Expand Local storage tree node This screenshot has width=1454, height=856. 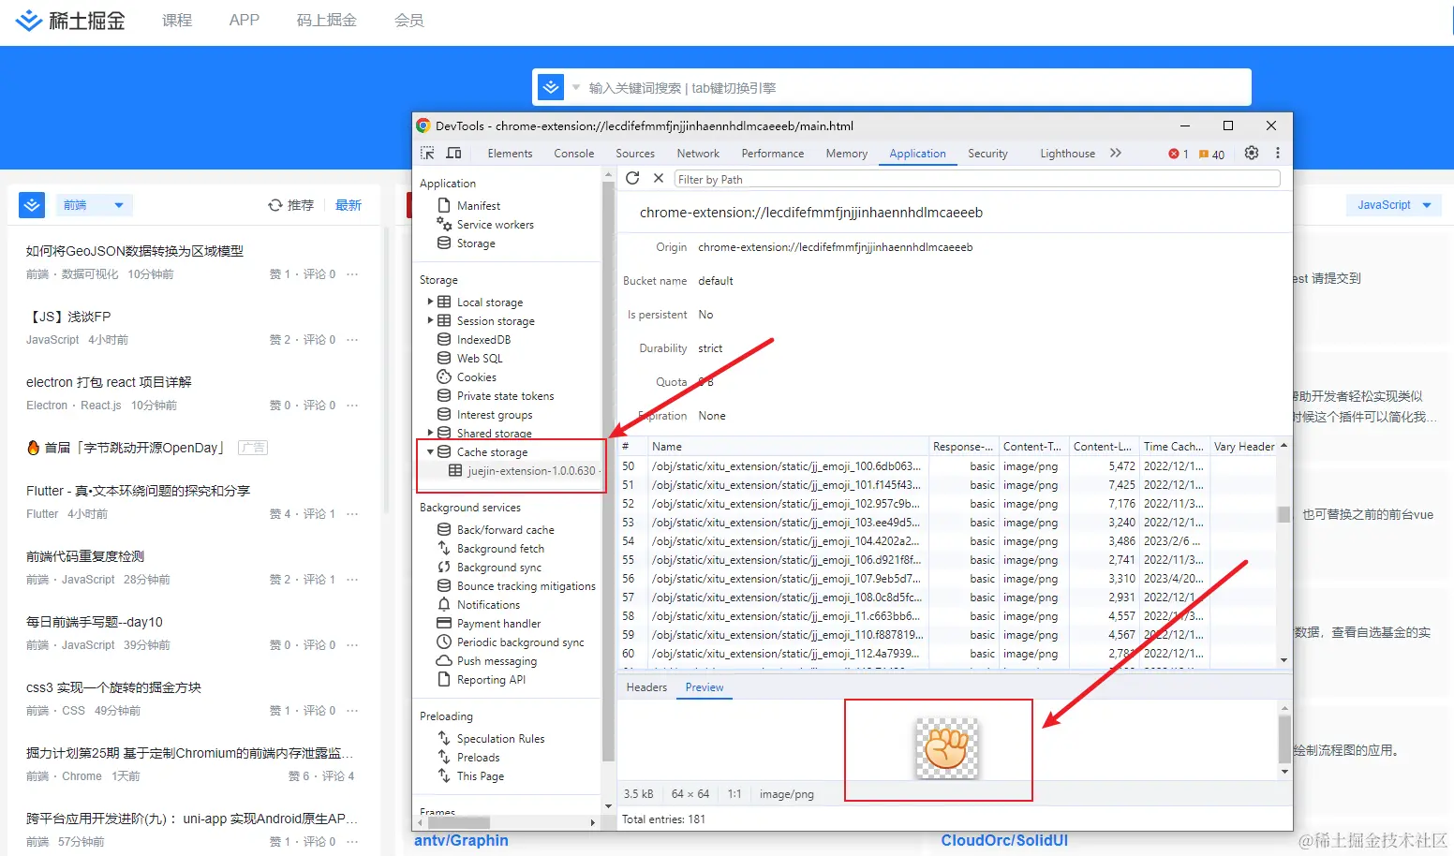[430, 302]
